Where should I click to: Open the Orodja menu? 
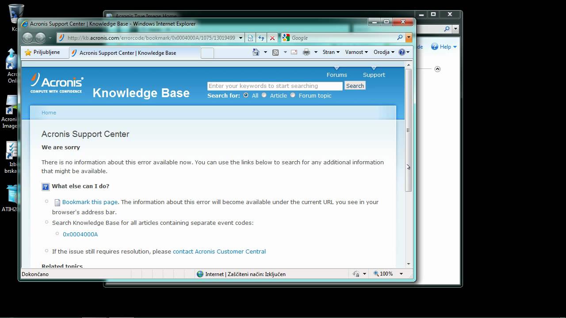click(x=384, y=52)
